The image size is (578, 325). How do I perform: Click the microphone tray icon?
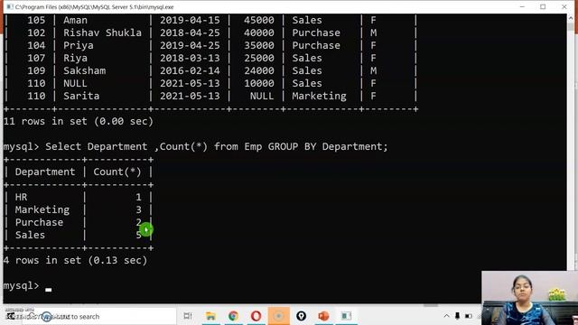tap(457, 316)
